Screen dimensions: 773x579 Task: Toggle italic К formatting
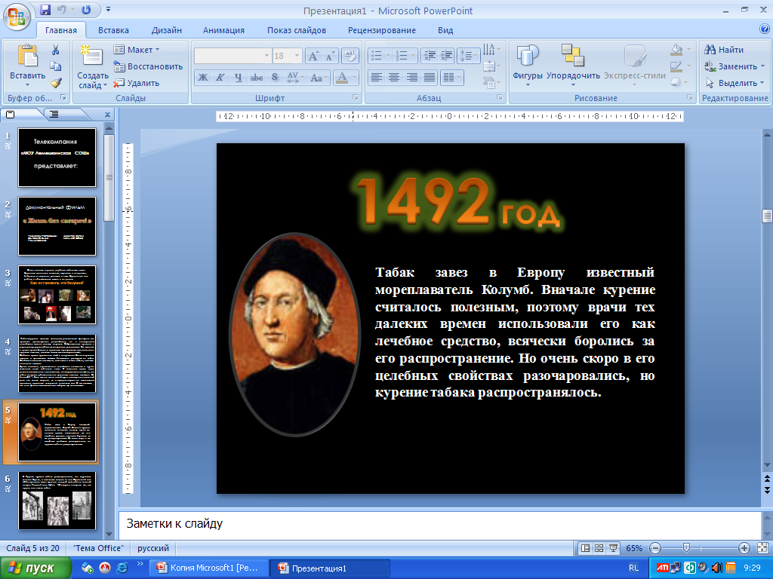click(220, 78)
